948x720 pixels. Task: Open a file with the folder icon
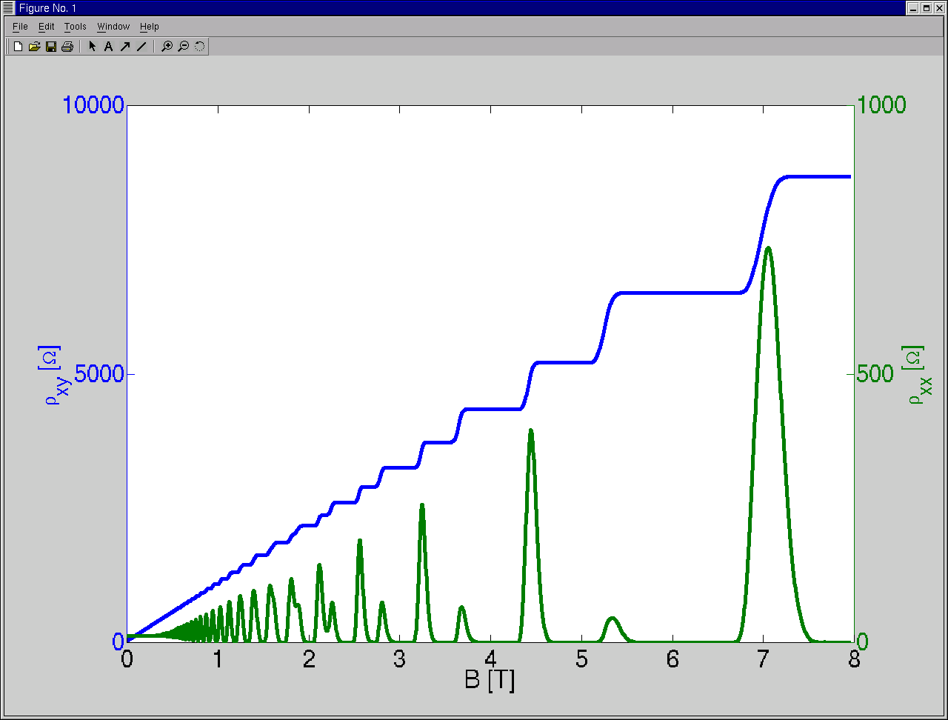[34, 47]
